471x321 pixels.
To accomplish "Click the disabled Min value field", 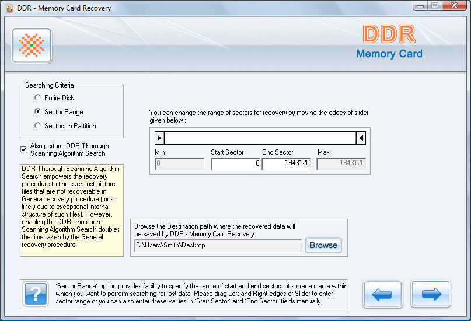I will (x=179, y=164).
